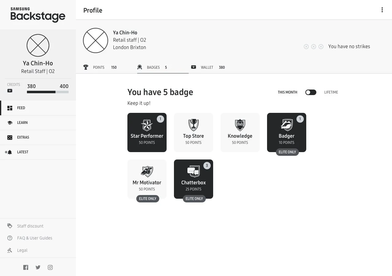This screenshot has height=276, width=392.
Task: Click the Badges rosette icon
Action: click(x=140, y=67)
